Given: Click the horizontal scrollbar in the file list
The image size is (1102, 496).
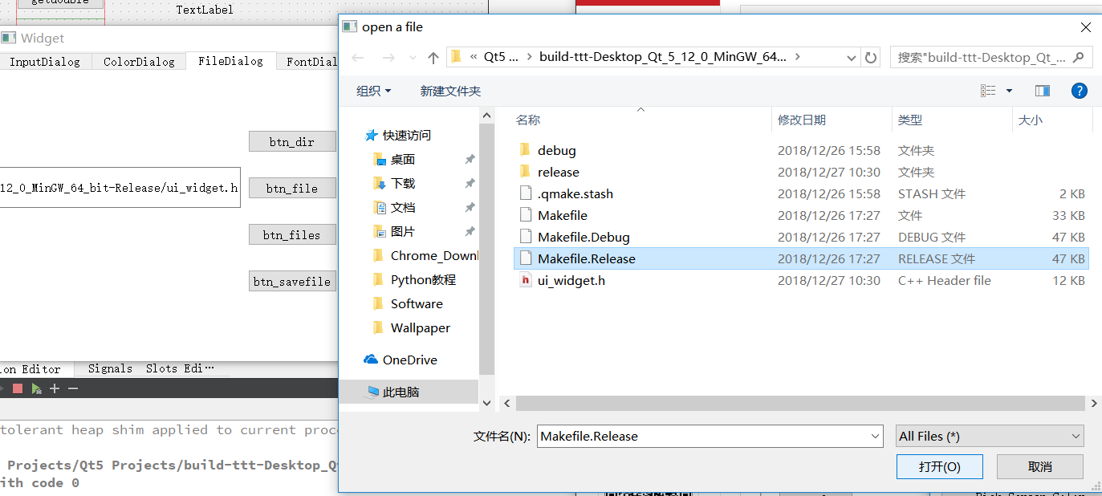Looking at the screenshot, I should (x=799, y=404).
